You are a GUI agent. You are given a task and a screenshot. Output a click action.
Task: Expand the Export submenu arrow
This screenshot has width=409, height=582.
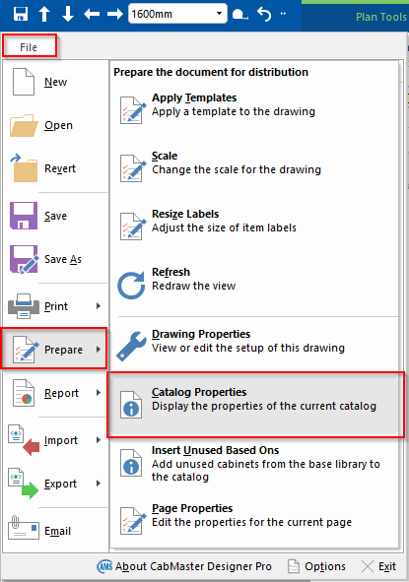click(99, 484)
